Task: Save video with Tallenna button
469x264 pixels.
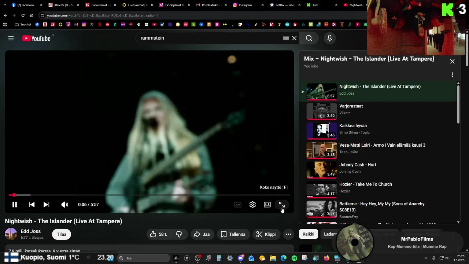Action: coord(233,234)
